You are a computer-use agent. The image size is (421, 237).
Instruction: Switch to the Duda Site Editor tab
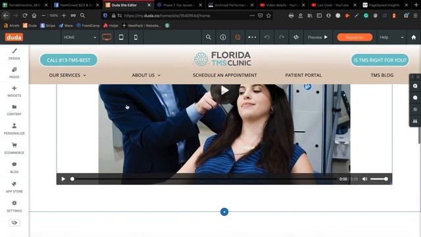[128, 5]
